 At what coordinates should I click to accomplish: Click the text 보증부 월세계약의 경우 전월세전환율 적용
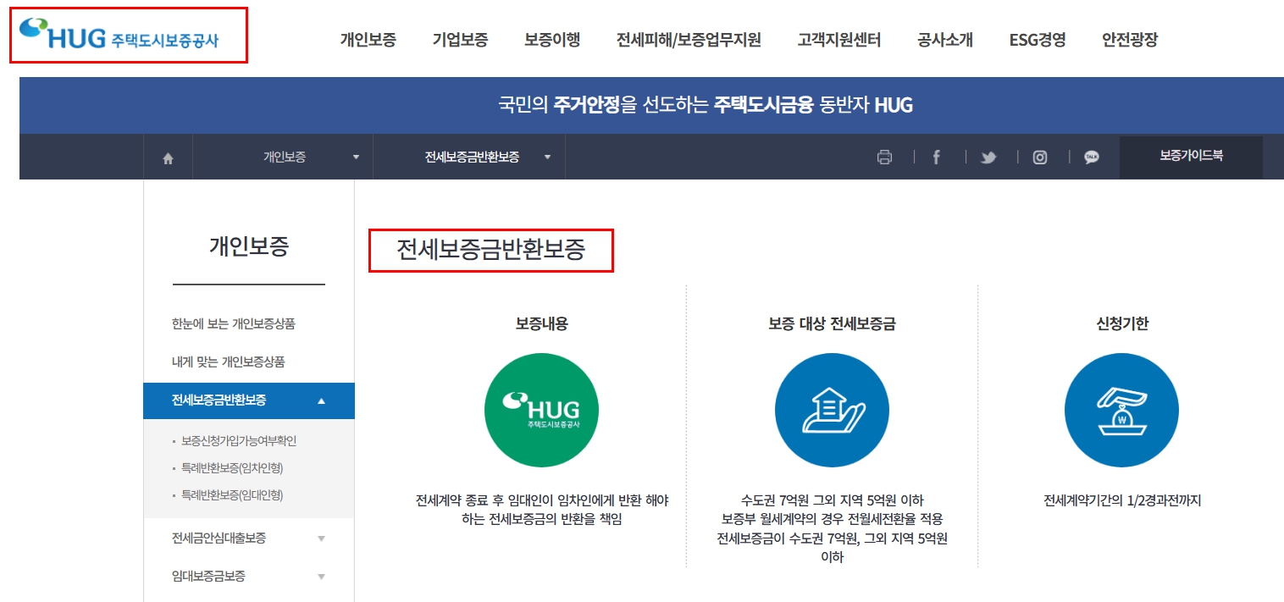point(832,519)
